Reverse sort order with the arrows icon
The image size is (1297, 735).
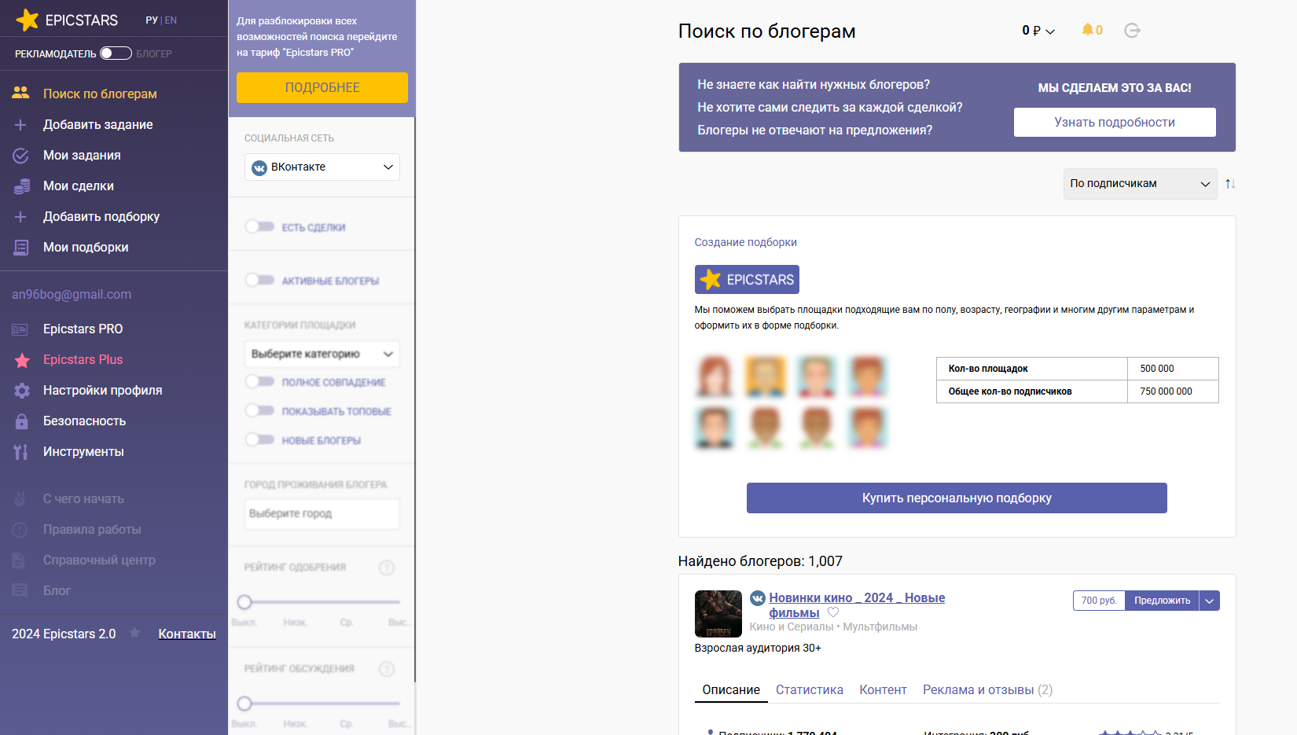click(1230, 184)
